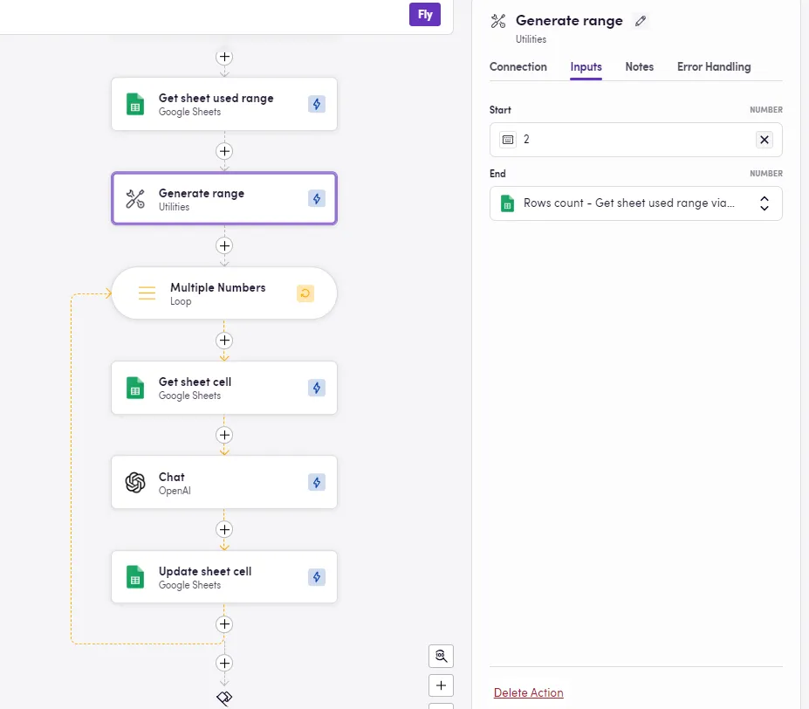Click the zoom to 100% icon
This screenshot has width=809, height=709.
tap(441, 655)
